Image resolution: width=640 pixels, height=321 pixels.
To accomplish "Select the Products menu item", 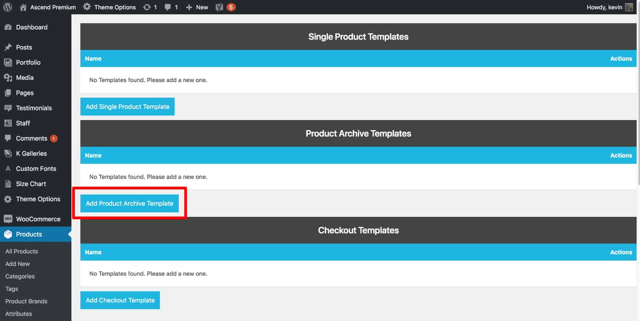I will pyautogui.click(x=36, y=234).
